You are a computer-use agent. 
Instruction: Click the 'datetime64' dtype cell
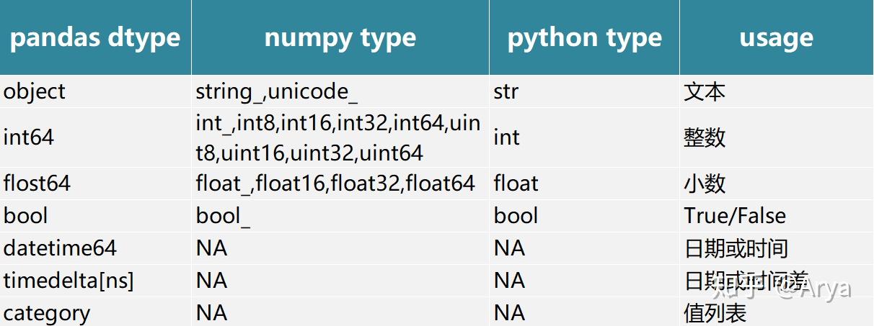coord(95,248)
